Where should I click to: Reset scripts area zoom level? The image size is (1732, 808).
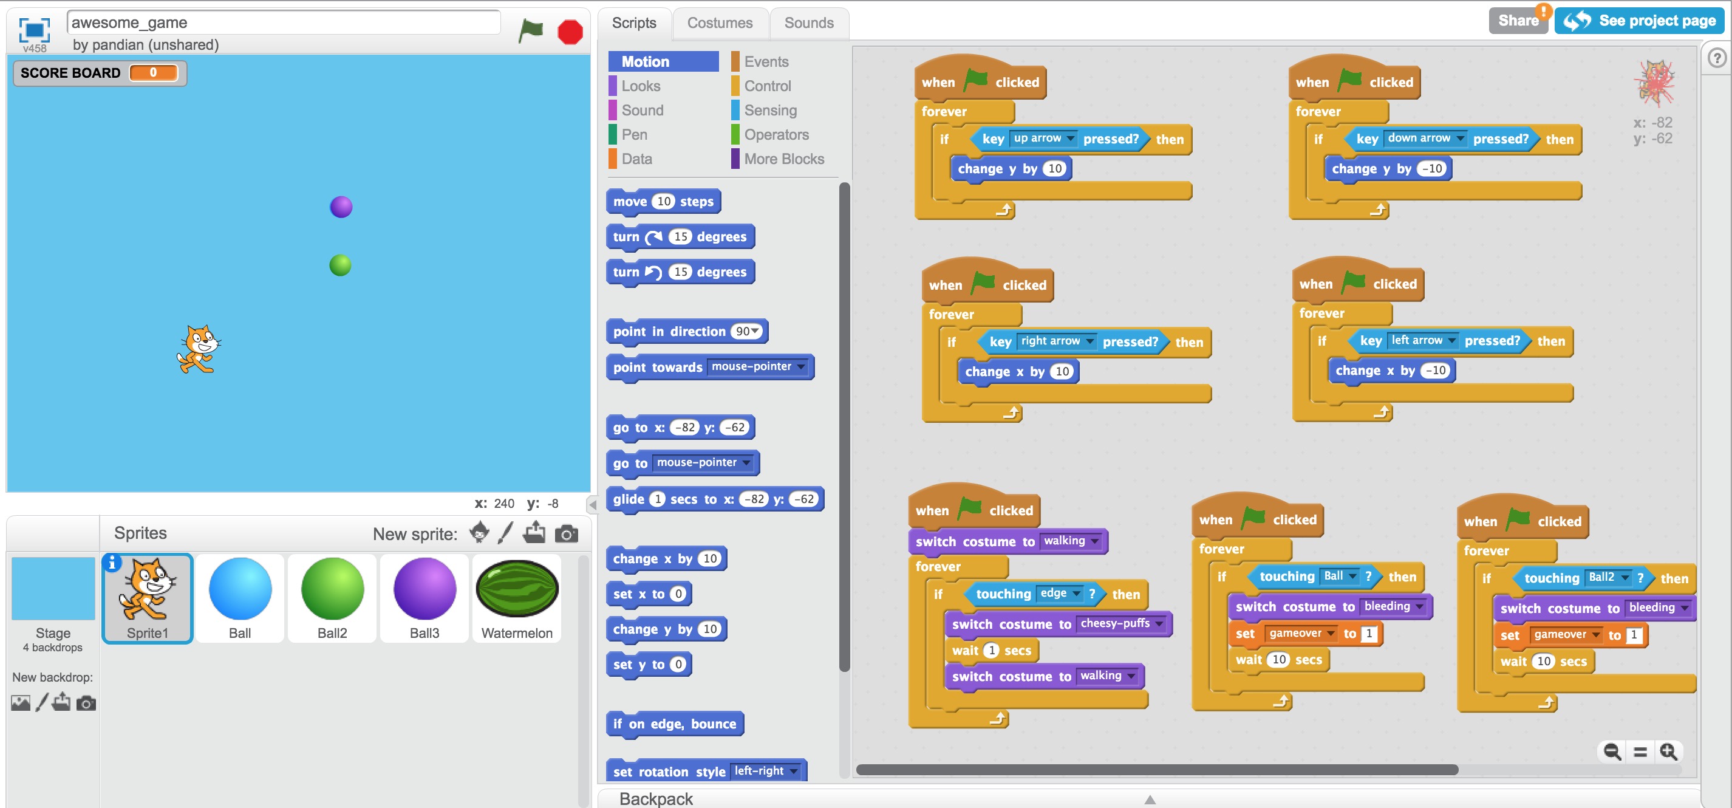[x=1640, y=752]
